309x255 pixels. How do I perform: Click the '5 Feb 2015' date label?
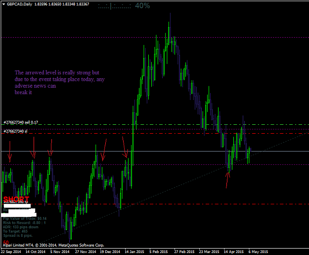(x=159, y=252)
